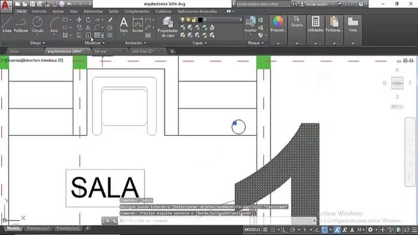The width and height of the screenshot is (418, 235).
Task: Close the command line with X icon
Action: coord(107,221)
